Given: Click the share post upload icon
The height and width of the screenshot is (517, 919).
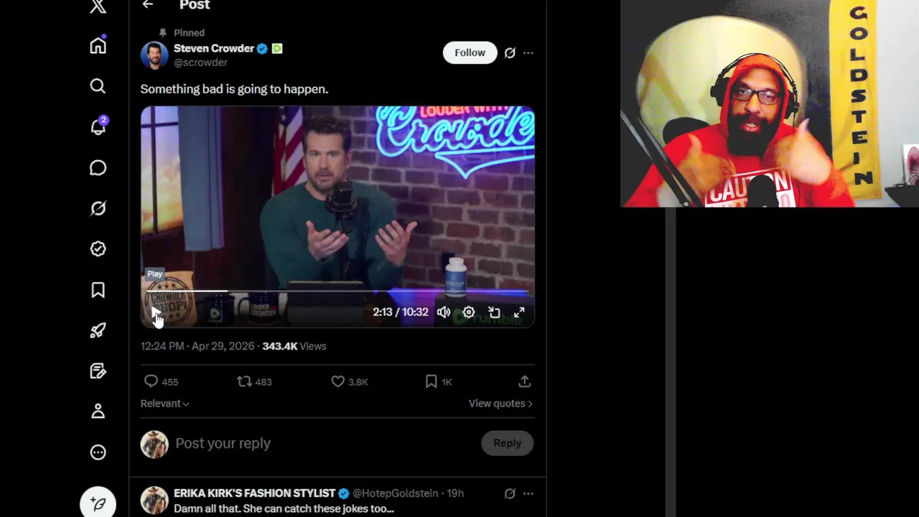Looking at the screenshot, I should pyautogui.click(x=525, y=381).
